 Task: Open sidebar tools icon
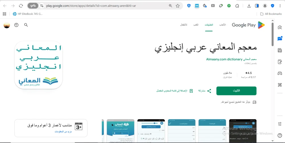280,85
